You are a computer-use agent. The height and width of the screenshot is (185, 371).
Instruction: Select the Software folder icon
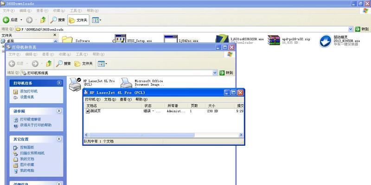click(x=67, y=39)
